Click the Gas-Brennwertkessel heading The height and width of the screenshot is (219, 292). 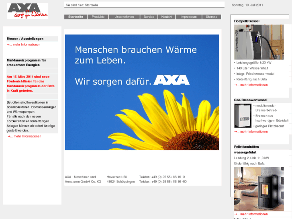(x=251, y=100)
